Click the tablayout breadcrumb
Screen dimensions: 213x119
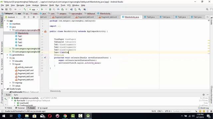[90, 14]
